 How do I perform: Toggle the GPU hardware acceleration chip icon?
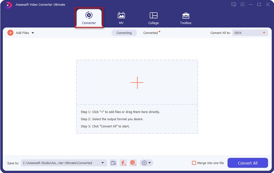pos(133,163)
